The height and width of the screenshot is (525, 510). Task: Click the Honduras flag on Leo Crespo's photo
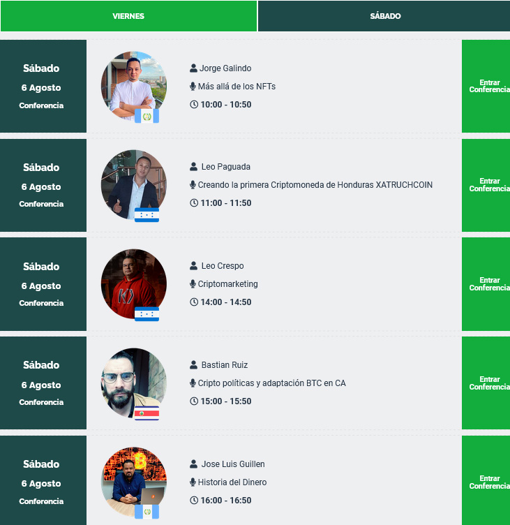pos(147,314)
